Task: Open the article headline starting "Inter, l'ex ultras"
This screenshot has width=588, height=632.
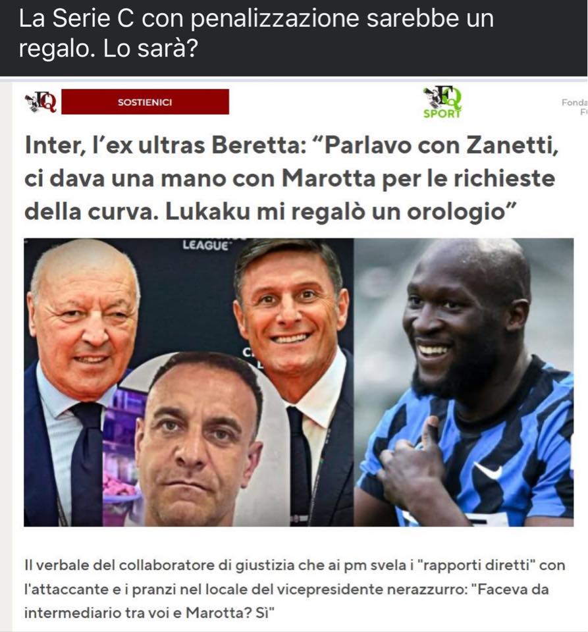Action: click(x=291, y=178)
